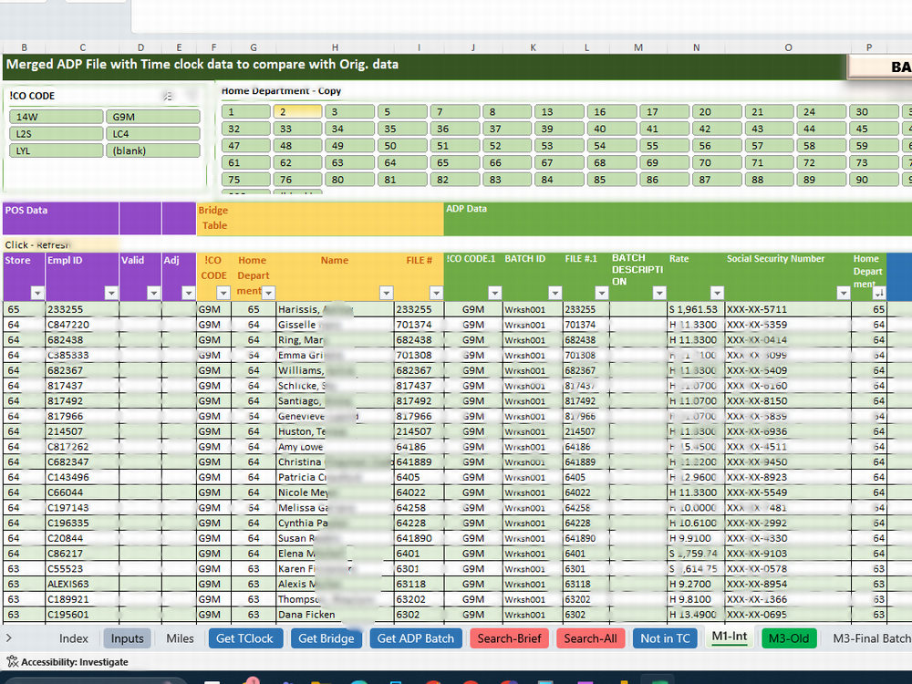Open the filter icon on the FILE # column
912x684 pixels.
coord(437,293)
